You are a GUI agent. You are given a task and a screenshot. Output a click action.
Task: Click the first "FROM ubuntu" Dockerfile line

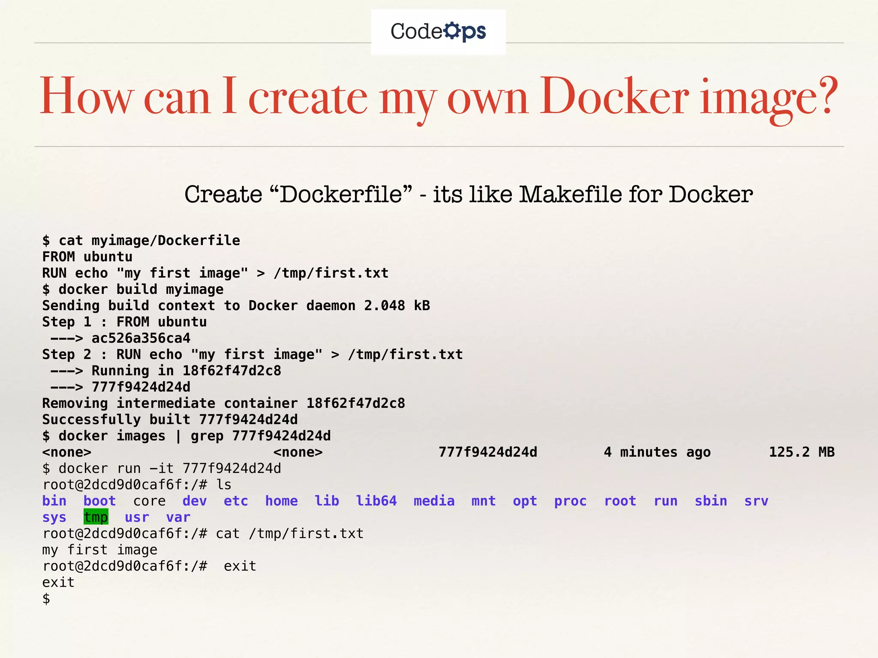pos(87,257)
